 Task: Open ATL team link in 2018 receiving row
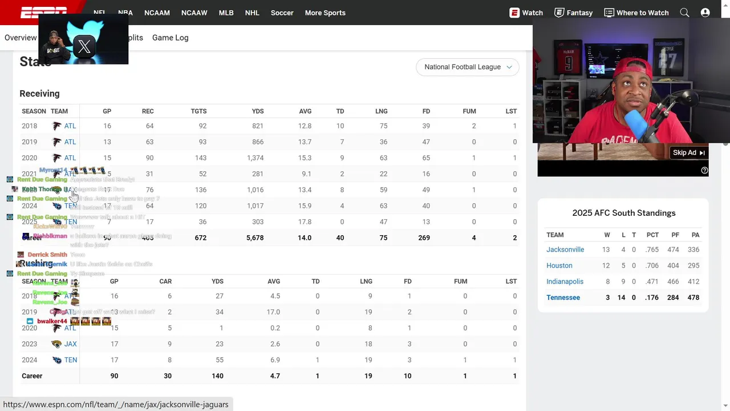point(70,126)
